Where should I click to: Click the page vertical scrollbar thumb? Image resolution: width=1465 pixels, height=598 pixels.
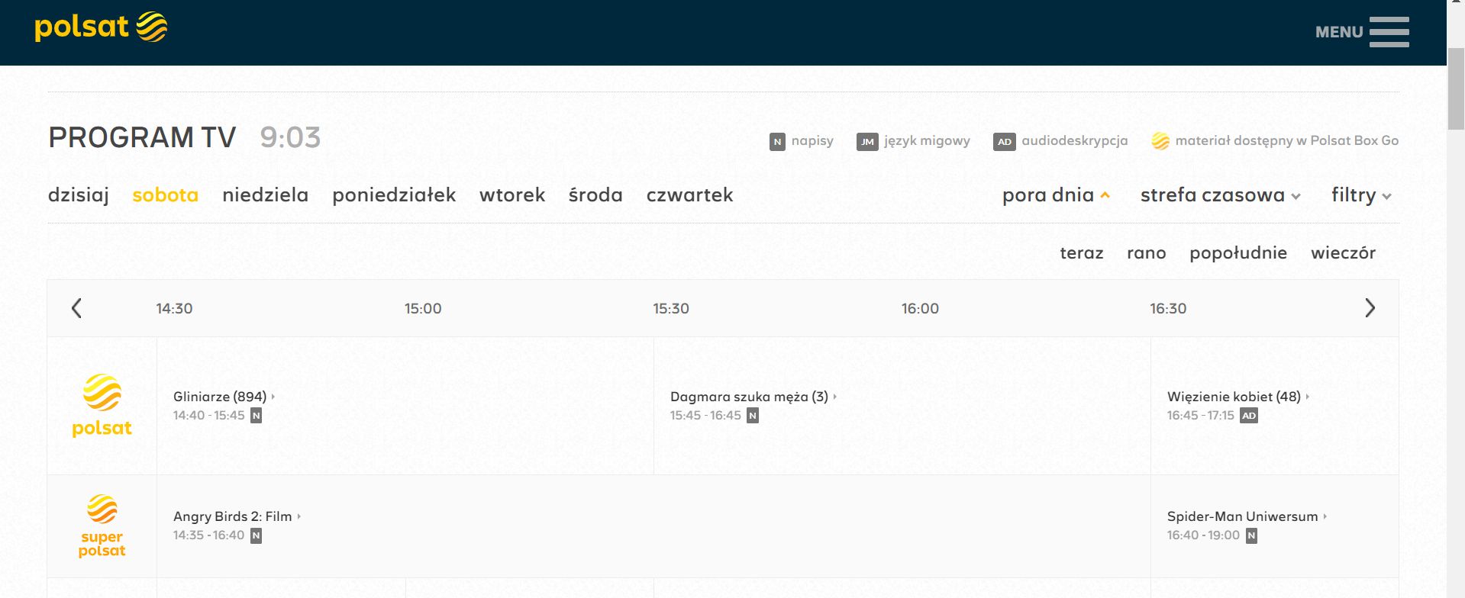coord(1456,88)
